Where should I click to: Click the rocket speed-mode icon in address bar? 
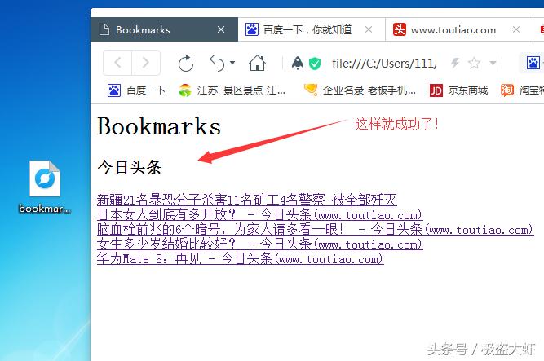pyautogui.click(x=298, y=63)
